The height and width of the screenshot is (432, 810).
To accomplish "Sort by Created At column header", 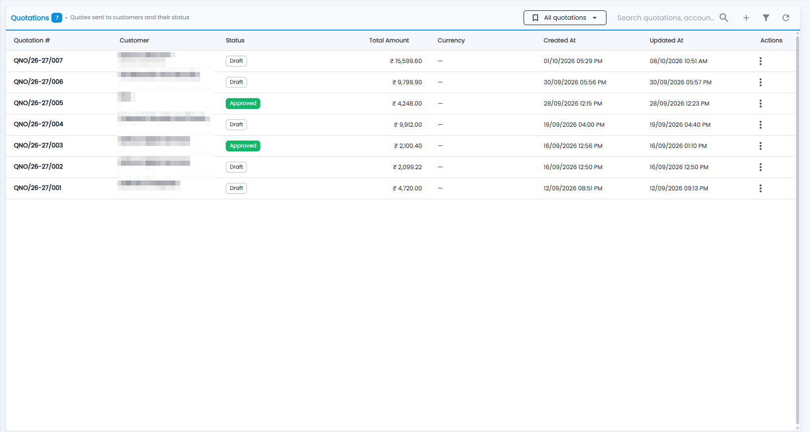I will pyautogui.click(x=560, y=40).
